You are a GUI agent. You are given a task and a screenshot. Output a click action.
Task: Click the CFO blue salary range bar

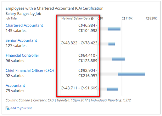pyautogui.click(x=131, y=74)
